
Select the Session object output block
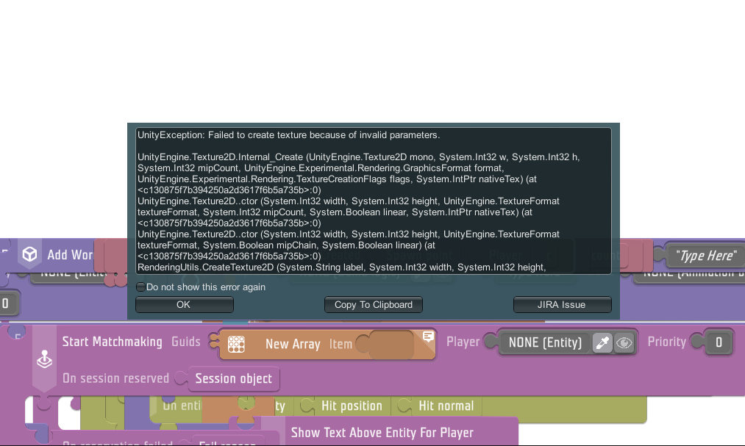pos(234,379)
